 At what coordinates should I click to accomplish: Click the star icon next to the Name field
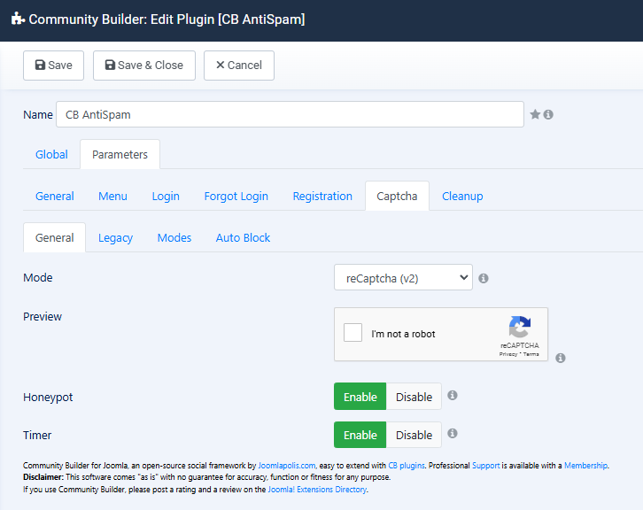[x=535, y=114]
